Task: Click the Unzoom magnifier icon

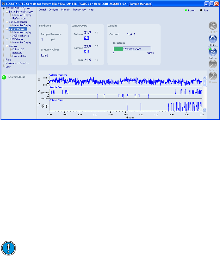Action: pos(213,76)
